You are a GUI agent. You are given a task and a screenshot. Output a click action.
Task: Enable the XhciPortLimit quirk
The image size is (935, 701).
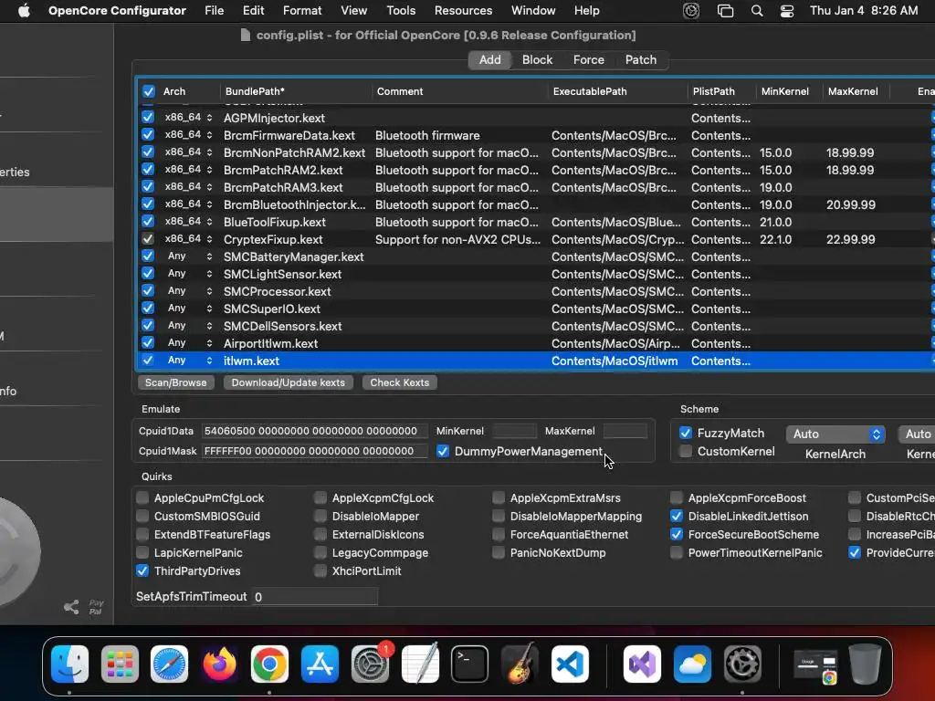coord(320,571)
